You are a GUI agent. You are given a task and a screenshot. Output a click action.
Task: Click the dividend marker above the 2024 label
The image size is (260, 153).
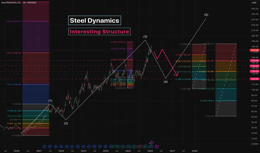[x=105, y=147]
